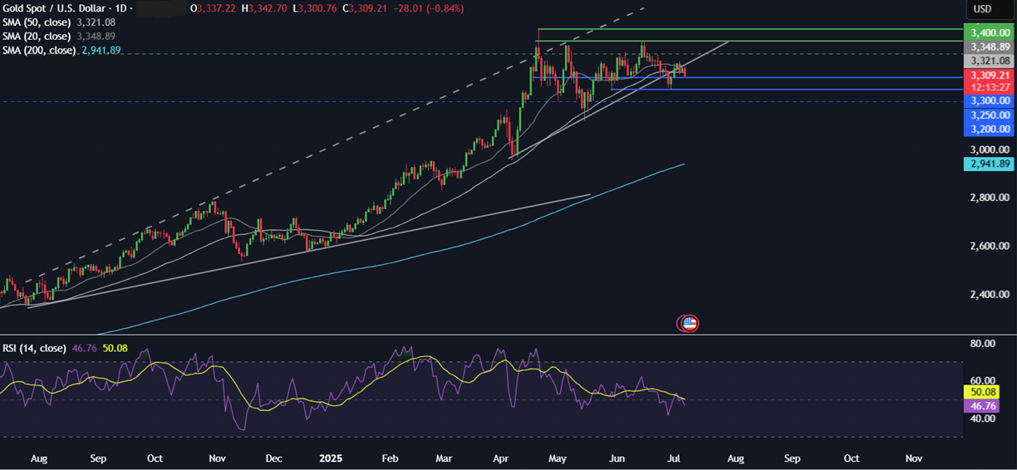
Task: Click the blue 3,300.00 price label
Action: [987, 100]
